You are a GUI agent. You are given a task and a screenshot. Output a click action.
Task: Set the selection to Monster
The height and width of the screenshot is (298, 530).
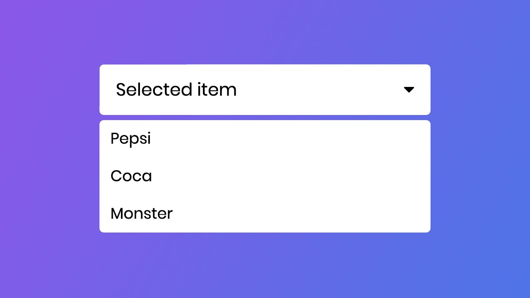[142, 214]
